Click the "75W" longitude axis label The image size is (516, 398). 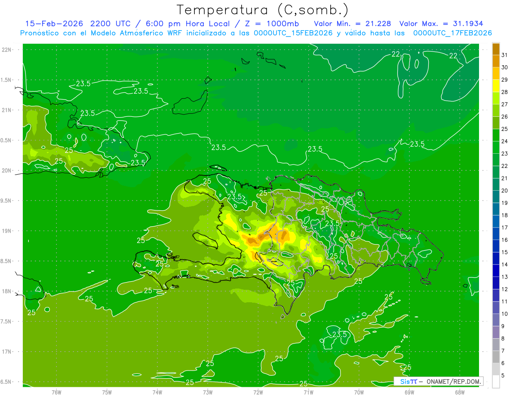107,392
